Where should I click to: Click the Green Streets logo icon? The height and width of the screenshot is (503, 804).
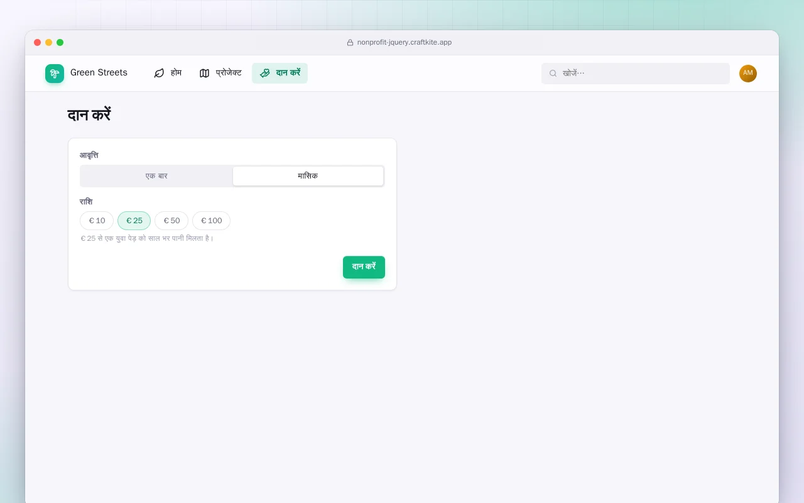pos(55,74)
